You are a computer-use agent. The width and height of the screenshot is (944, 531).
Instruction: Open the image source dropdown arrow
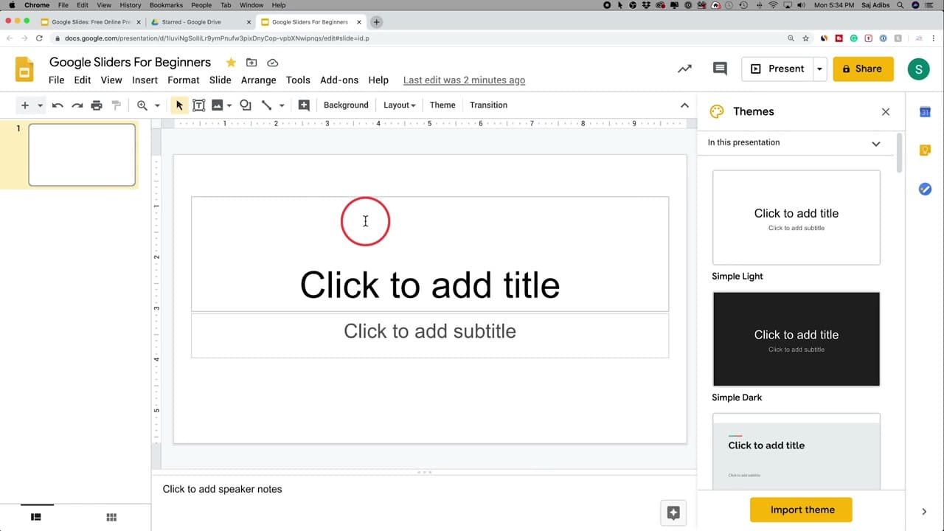229,105
